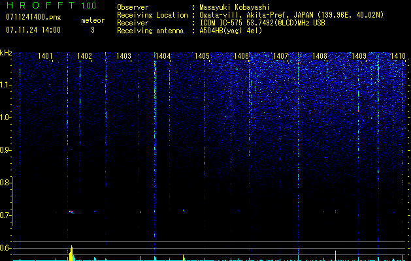This screenshot has width=411, height=261.
Task: Click the 0.6 frequency axis label
Action: coord(5,248)
